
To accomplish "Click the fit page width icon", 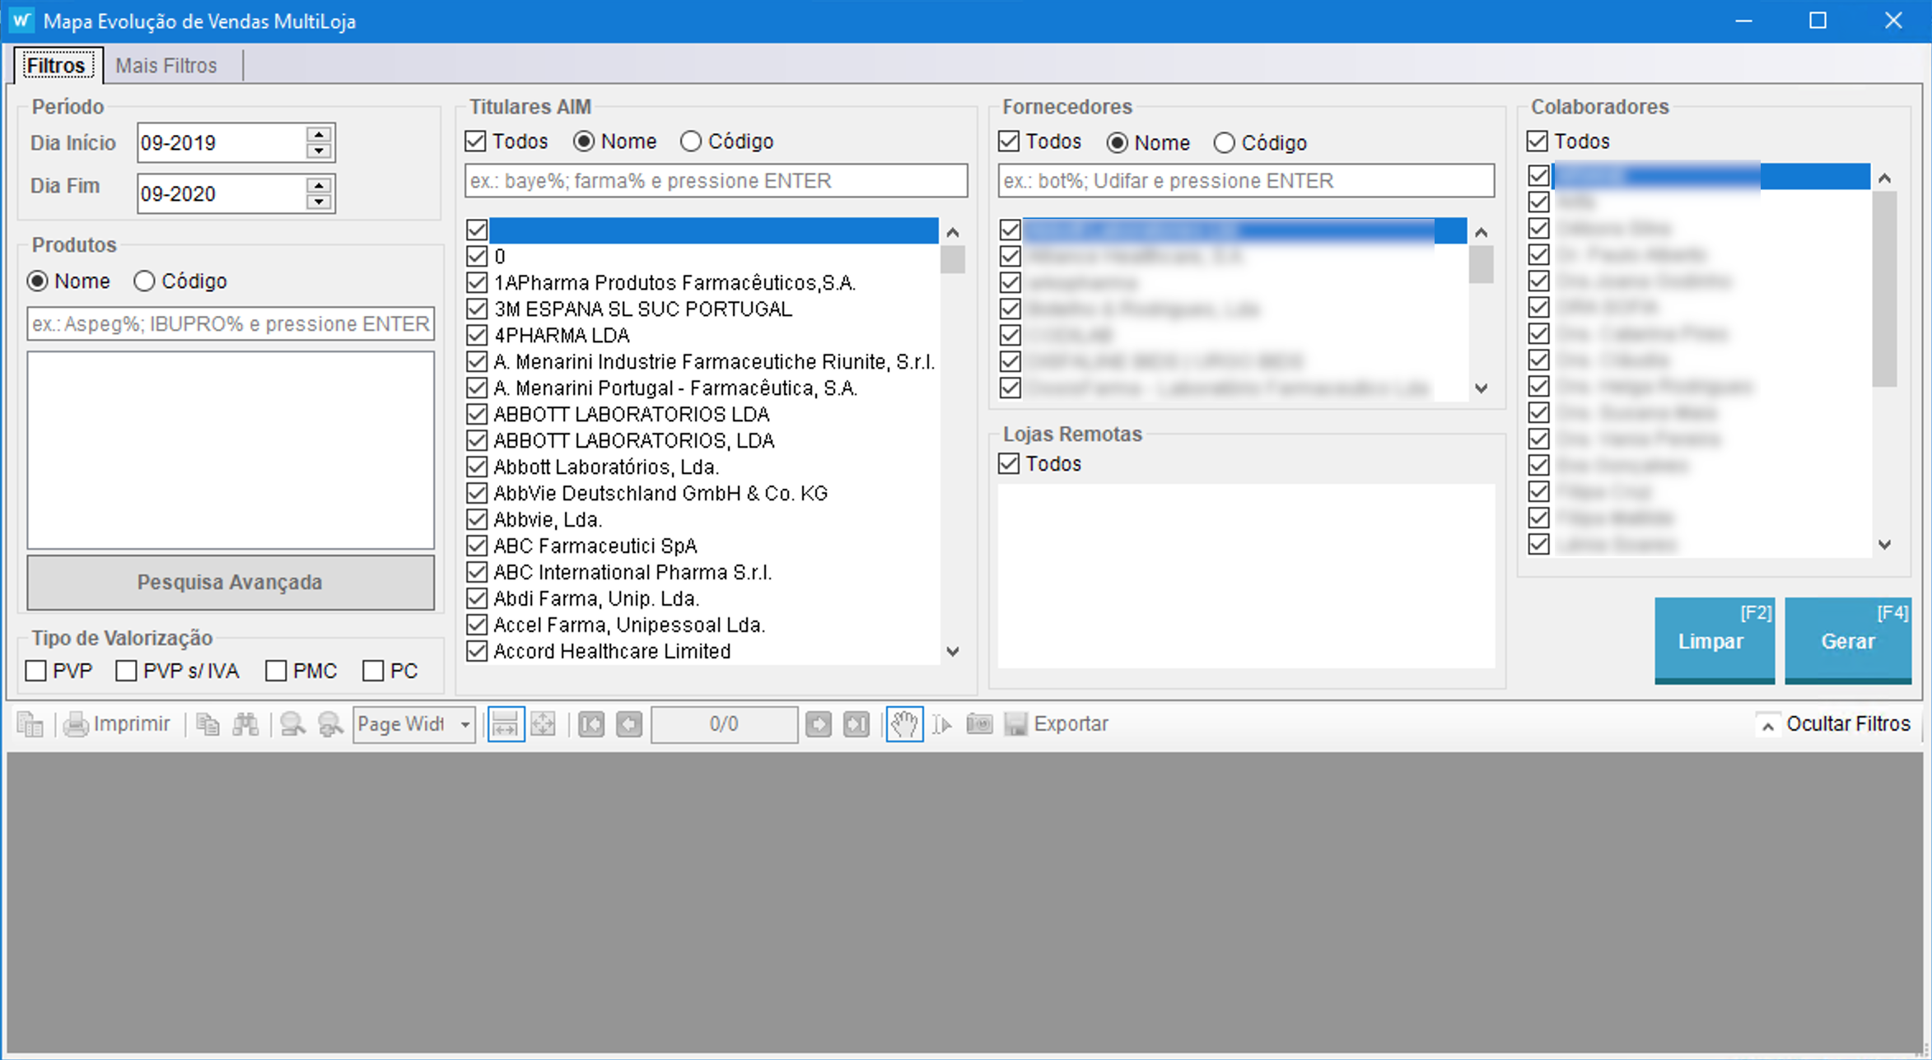I will pyautogui.click(x=505, y=724).
